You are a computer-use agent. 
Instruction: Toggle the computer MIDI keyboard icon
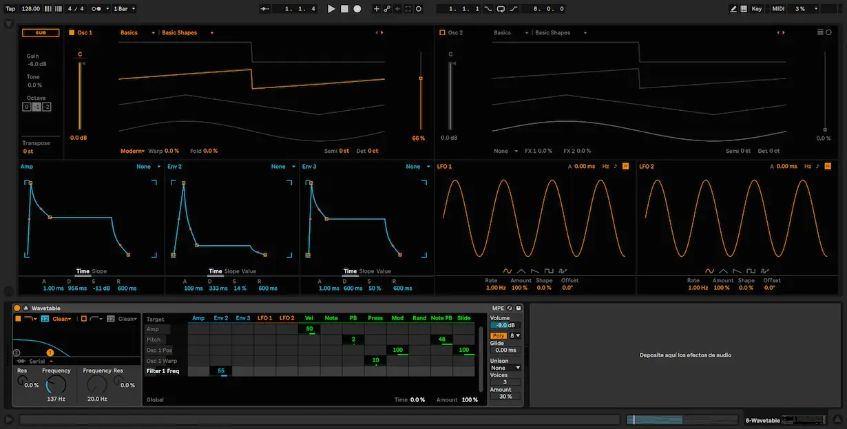tap(744, 9)
